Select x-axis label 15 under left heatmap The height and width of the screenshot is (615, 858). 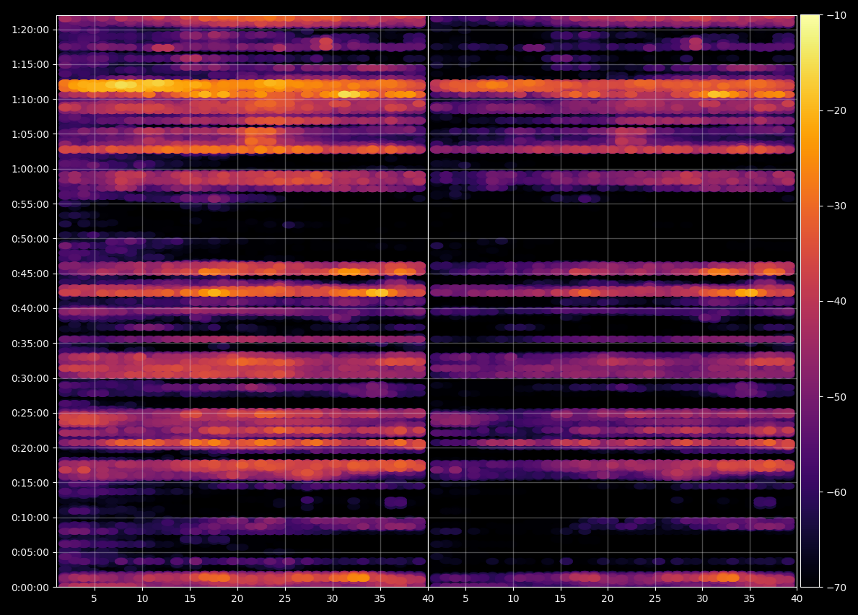tap(190, 598)
